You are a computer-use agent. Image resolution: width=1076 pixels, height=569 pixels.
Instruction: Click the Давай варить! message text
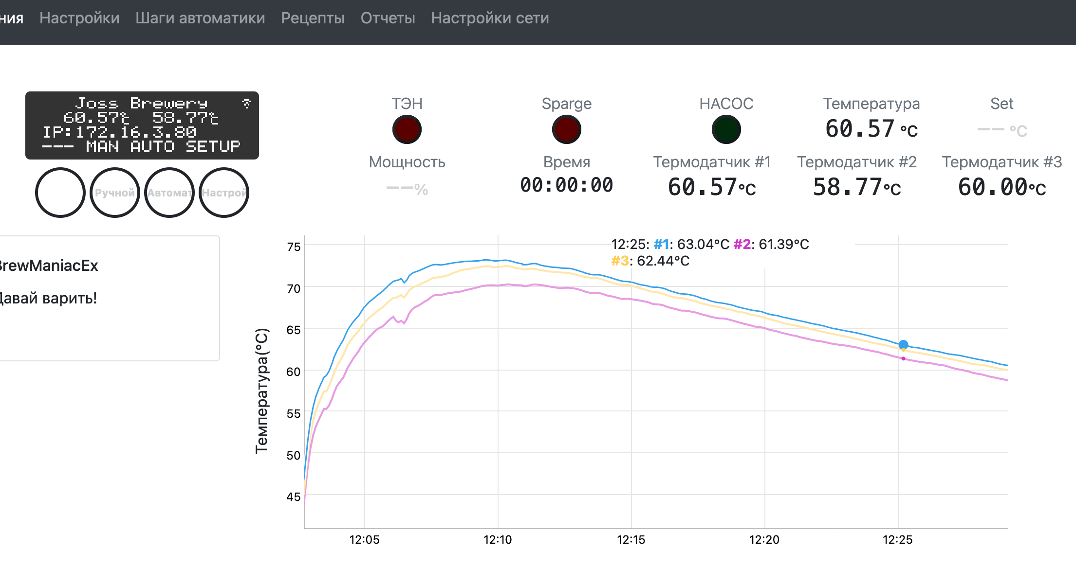point(48,298)
